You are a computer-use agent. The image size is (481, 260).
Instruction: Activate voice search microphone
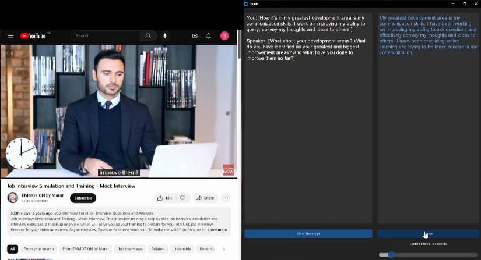click(165, 36)
